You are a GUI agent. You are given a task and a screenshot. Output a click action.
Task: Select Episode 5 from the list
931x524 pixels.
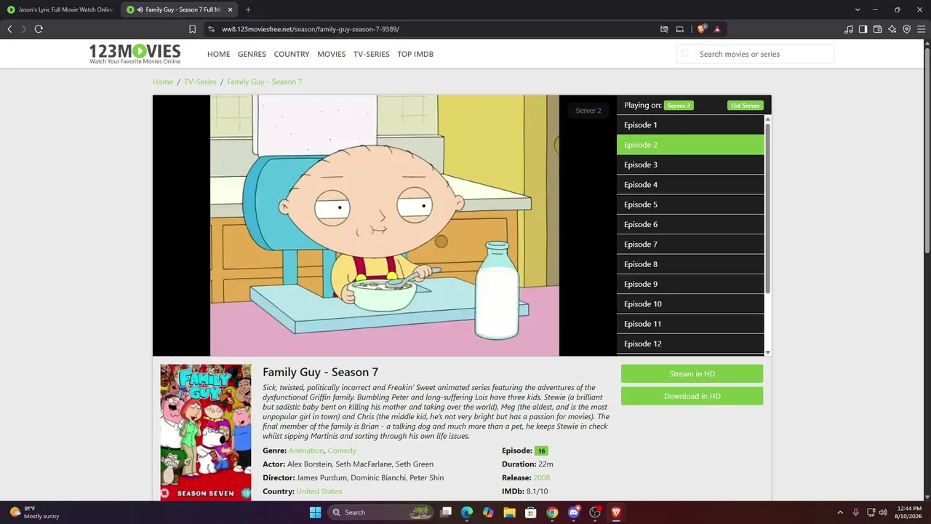[x=690, y=205]
